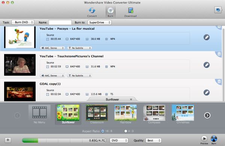
Task: Click edit pencil icon for GOAL copy(1)
Action: point(207,93)
